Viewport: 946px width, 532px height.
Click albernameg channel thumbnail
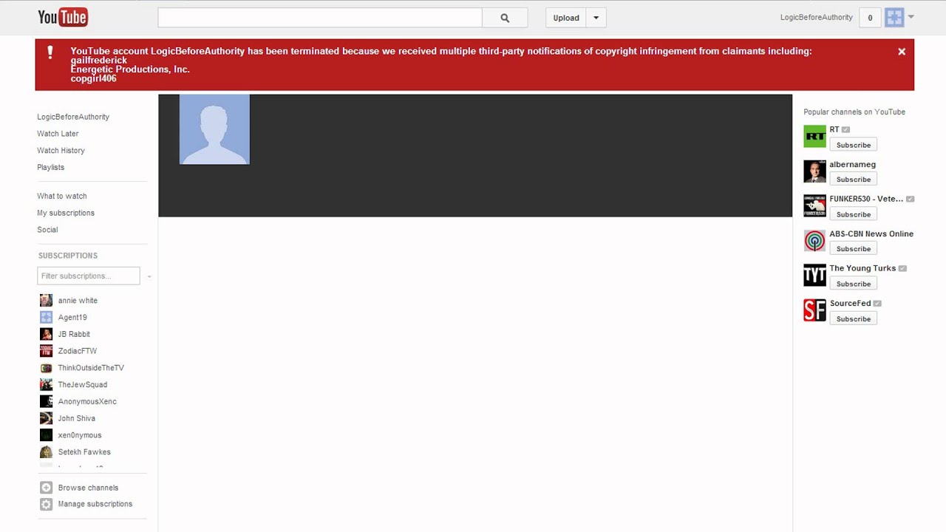814,171
